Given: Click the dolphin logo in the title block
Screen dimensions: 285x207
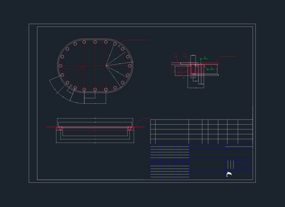Looking at the screenshot, I should tap(229, 174).
